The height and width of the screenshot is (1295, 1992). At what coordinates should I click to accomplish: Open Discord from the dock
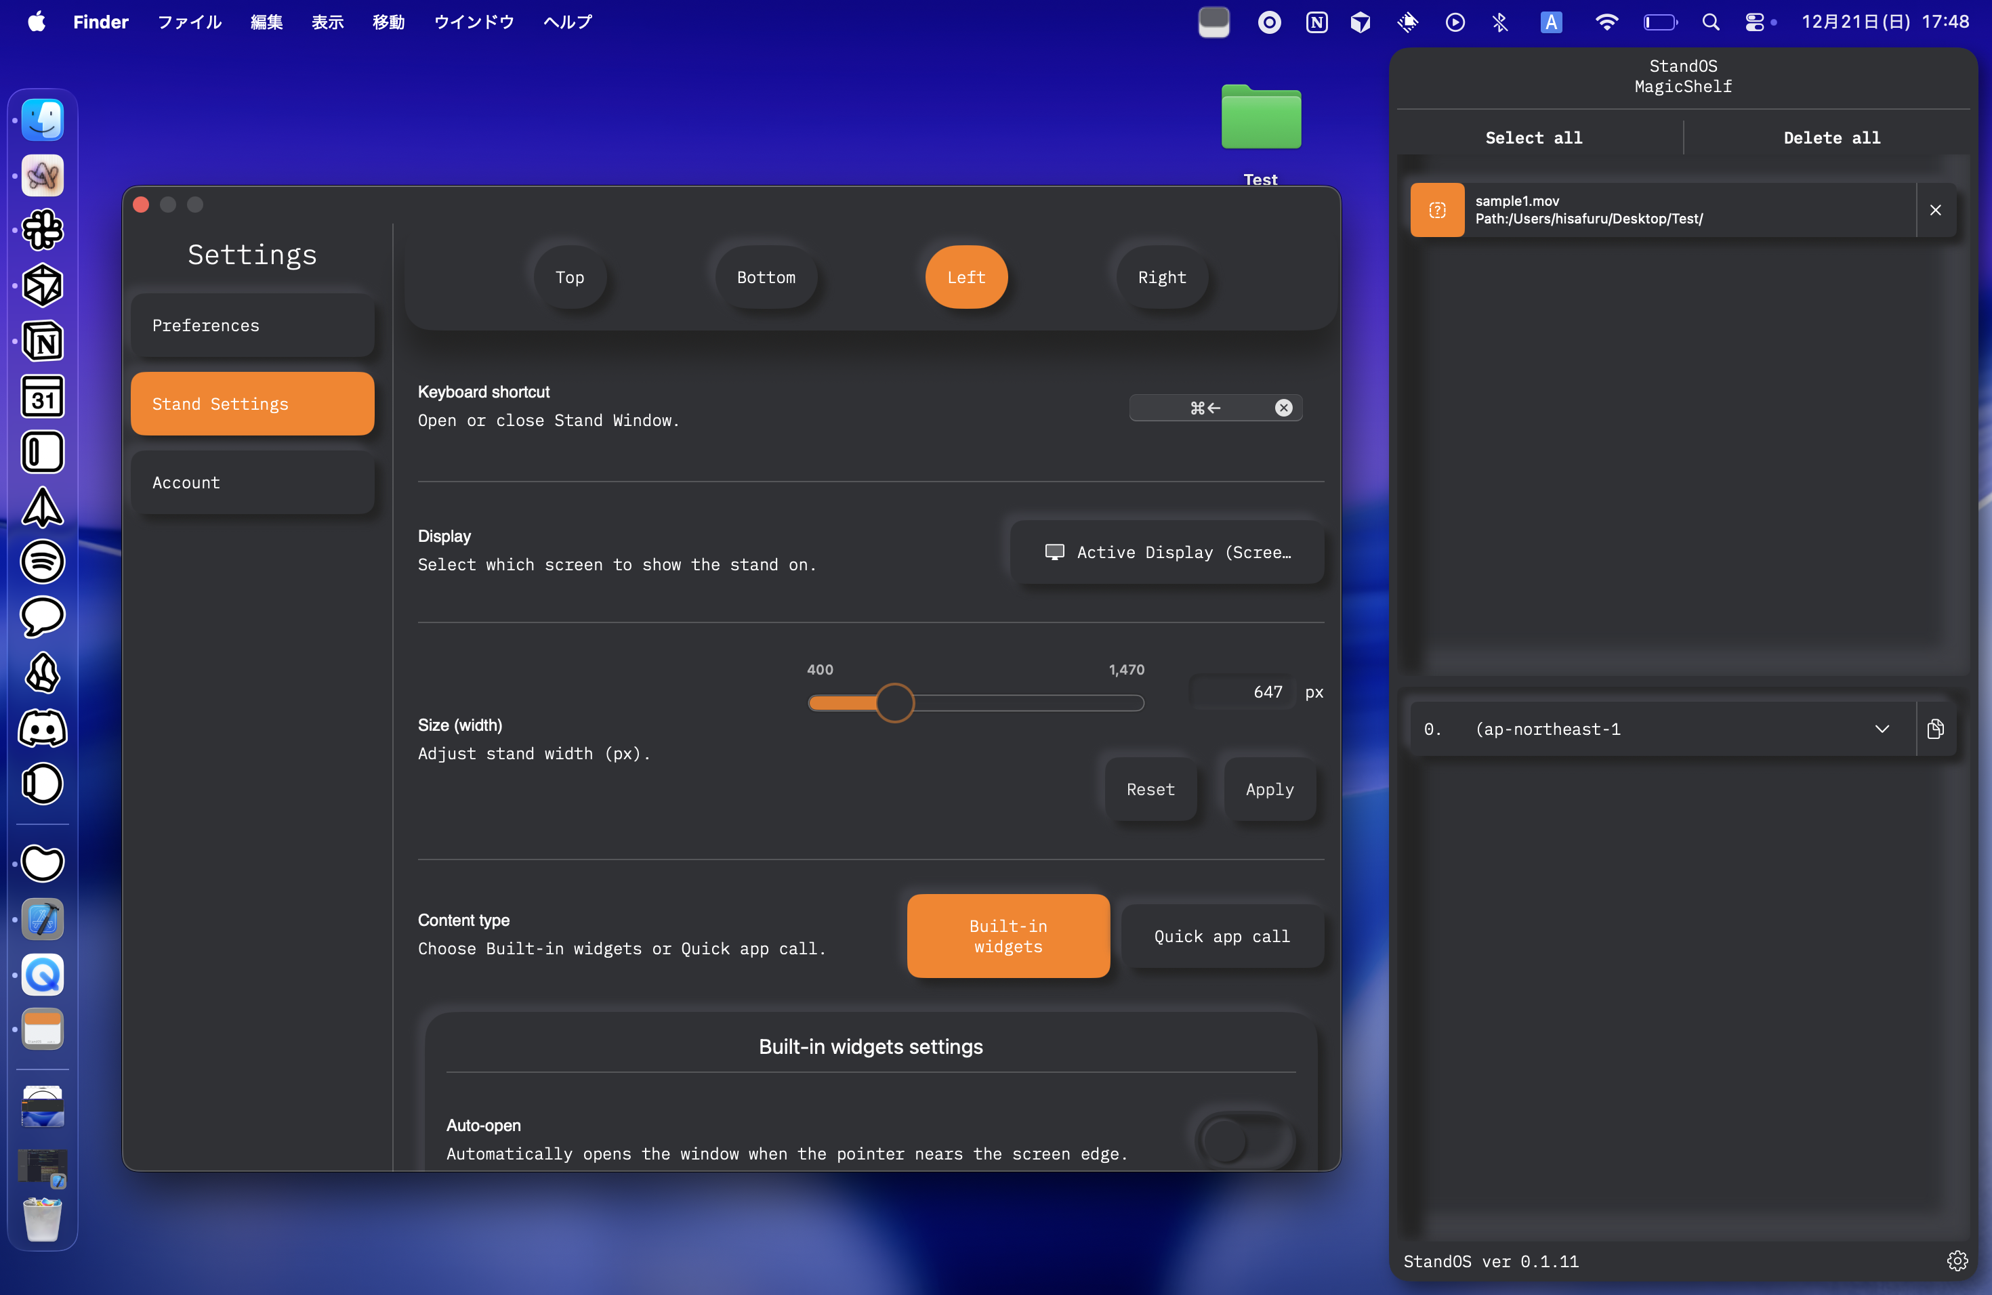[43, 729]
